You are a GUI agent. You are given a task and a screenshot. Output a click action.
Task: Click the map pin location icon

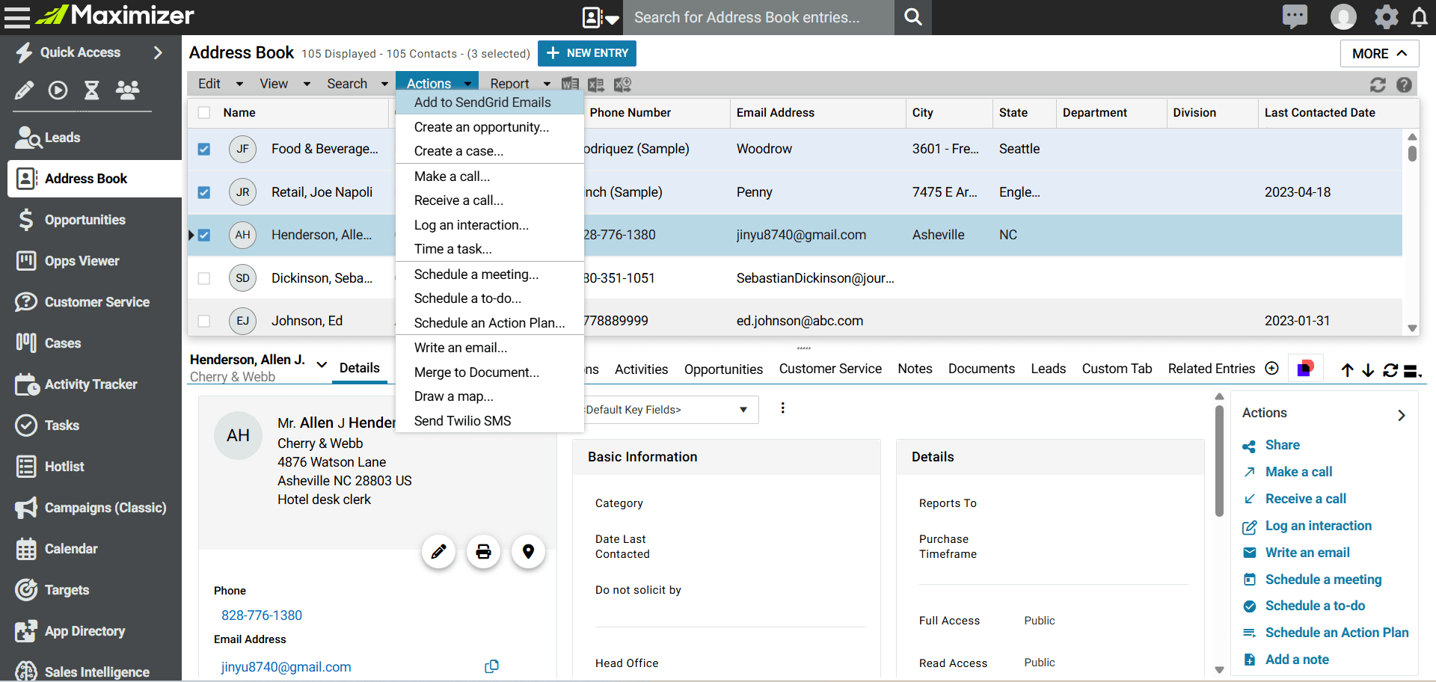coord(528,552)
